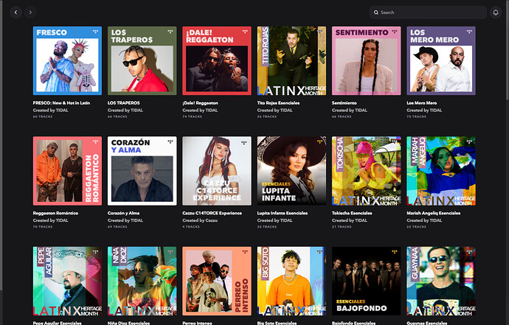Click '22 TRACKS' under Mariah Angeliq Esenciales

click(416, 227)
